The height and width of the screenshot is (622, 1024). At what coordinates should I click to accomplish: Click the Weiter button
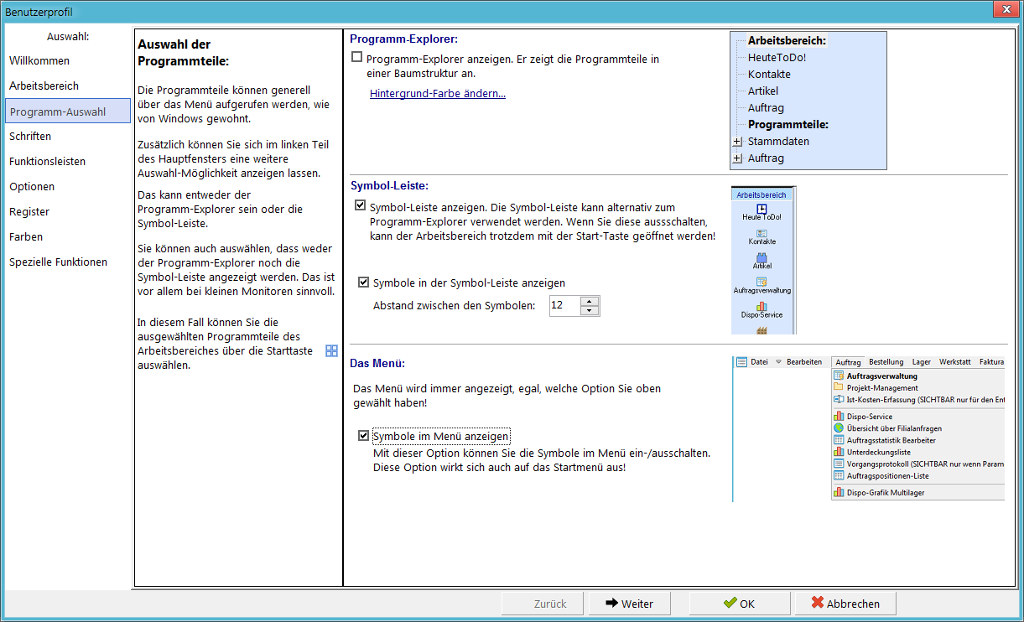point(629,604)
